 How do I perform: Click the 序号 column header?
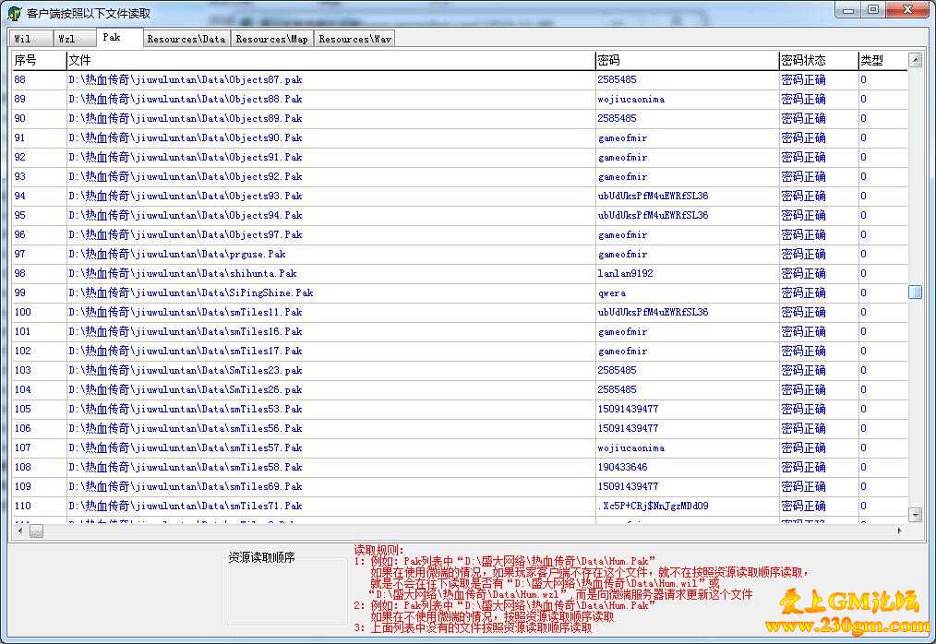[39, 60]
